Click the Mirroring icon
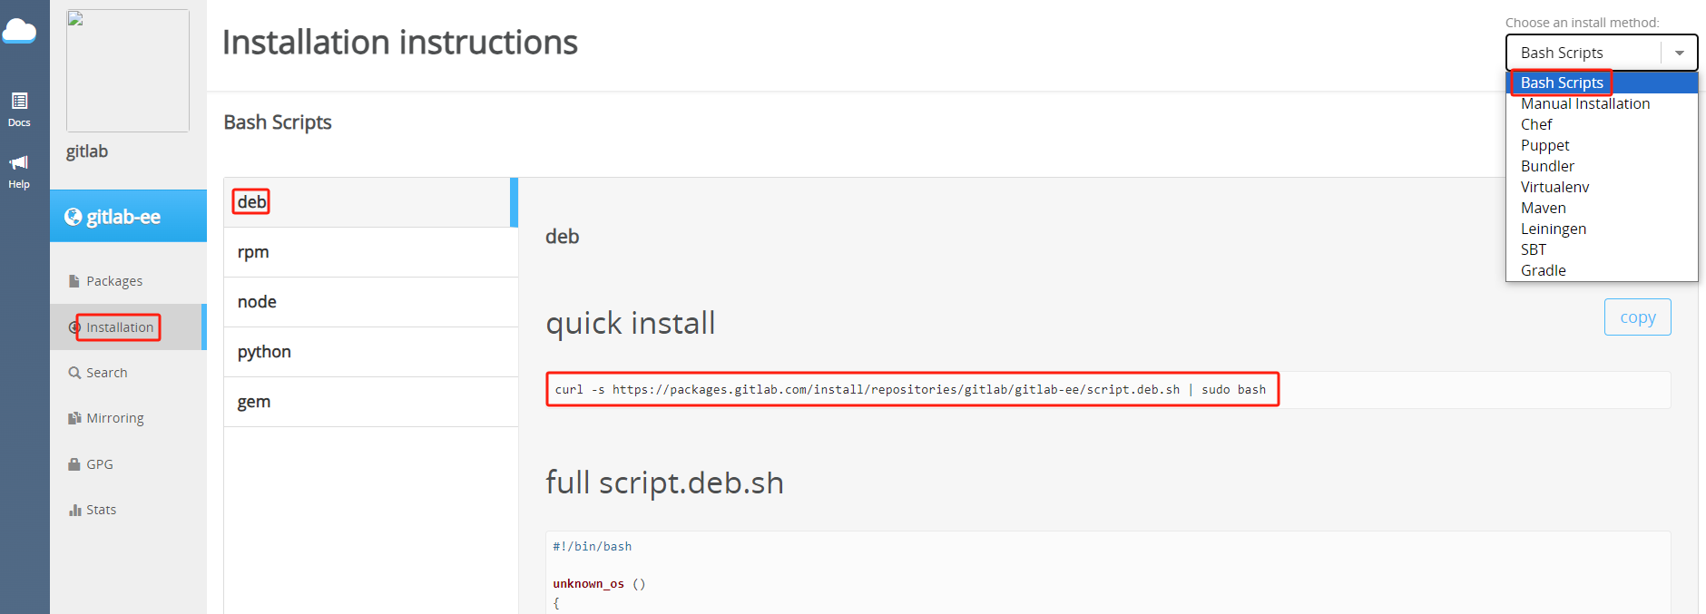The height and width of the screenshot is (614, 1706). click(74, 418)
